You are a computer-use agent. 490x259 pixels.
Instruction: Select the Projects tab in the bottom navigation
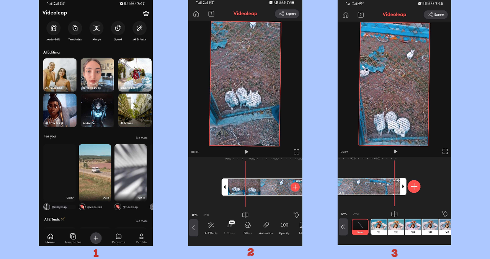119,239
